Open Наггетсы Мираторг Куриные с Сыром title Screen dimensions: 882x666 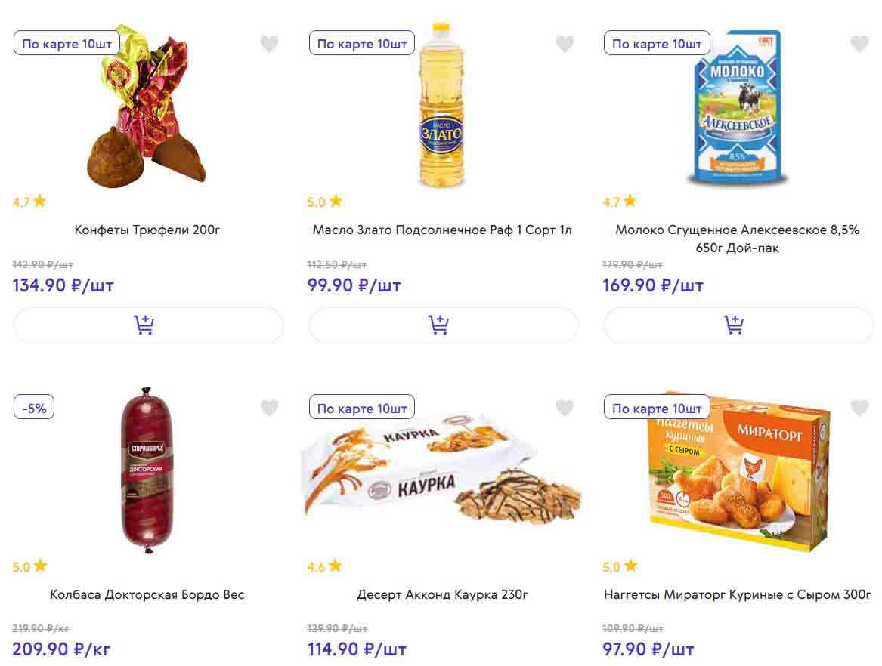coord(738,594)
